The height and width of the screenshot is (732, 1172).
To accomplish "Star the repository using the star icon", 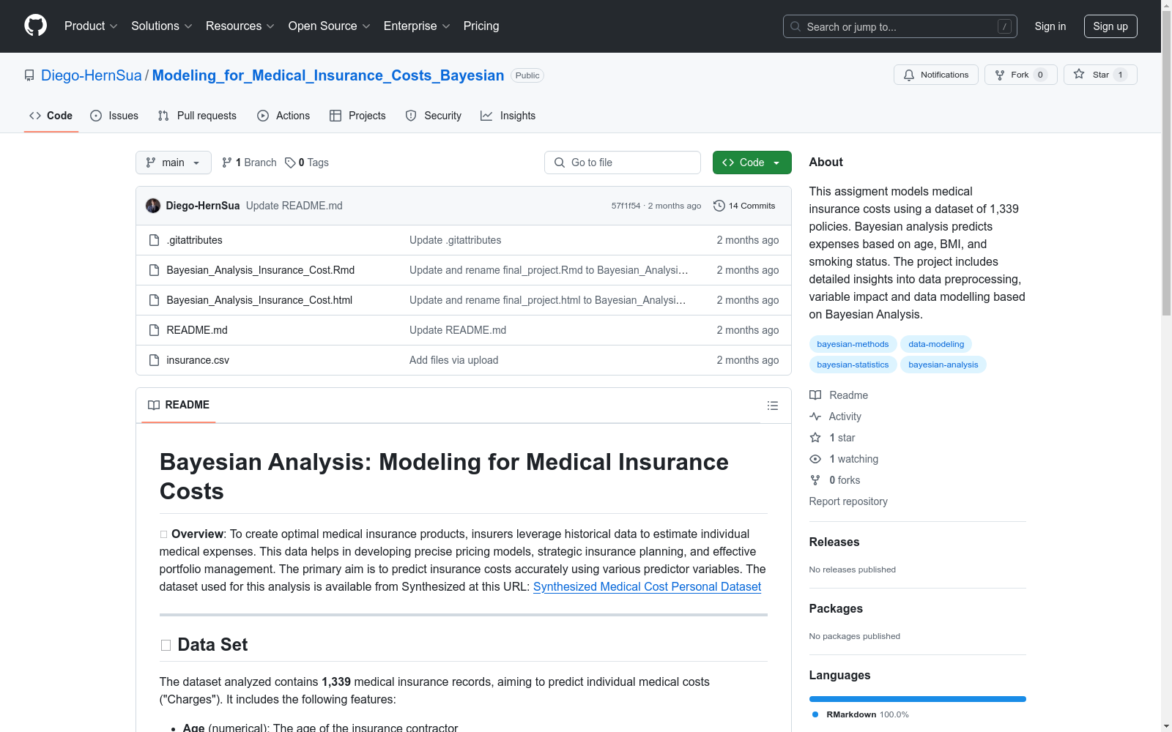I will coord(1079,74).
